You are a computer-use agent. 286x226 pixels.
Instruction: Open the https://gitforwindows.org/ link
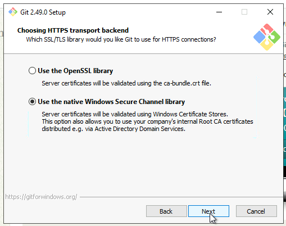pyautogui.click(x=41, y=197)
